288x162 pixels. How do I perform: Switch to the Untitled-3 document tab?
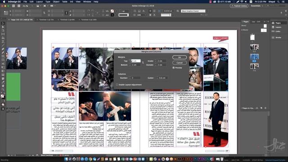[x=89, y=20]
